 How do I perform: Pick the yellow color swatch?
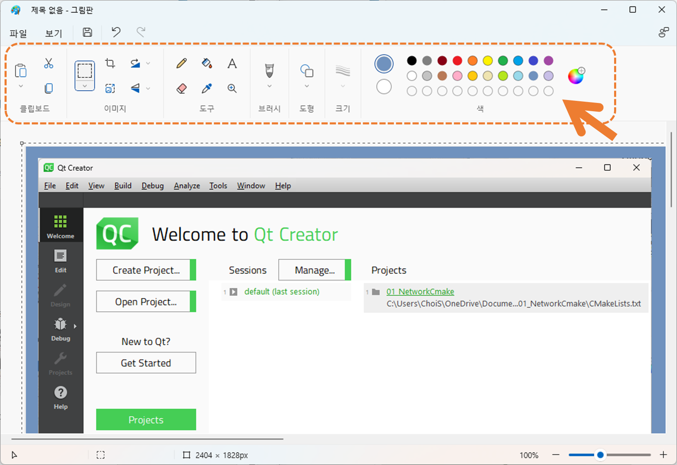(x=488, y=61)
